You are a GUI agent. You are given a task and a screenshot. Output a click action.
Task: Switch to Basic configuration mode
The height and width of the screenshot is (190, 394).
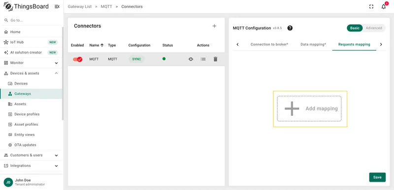coord(355,28)
